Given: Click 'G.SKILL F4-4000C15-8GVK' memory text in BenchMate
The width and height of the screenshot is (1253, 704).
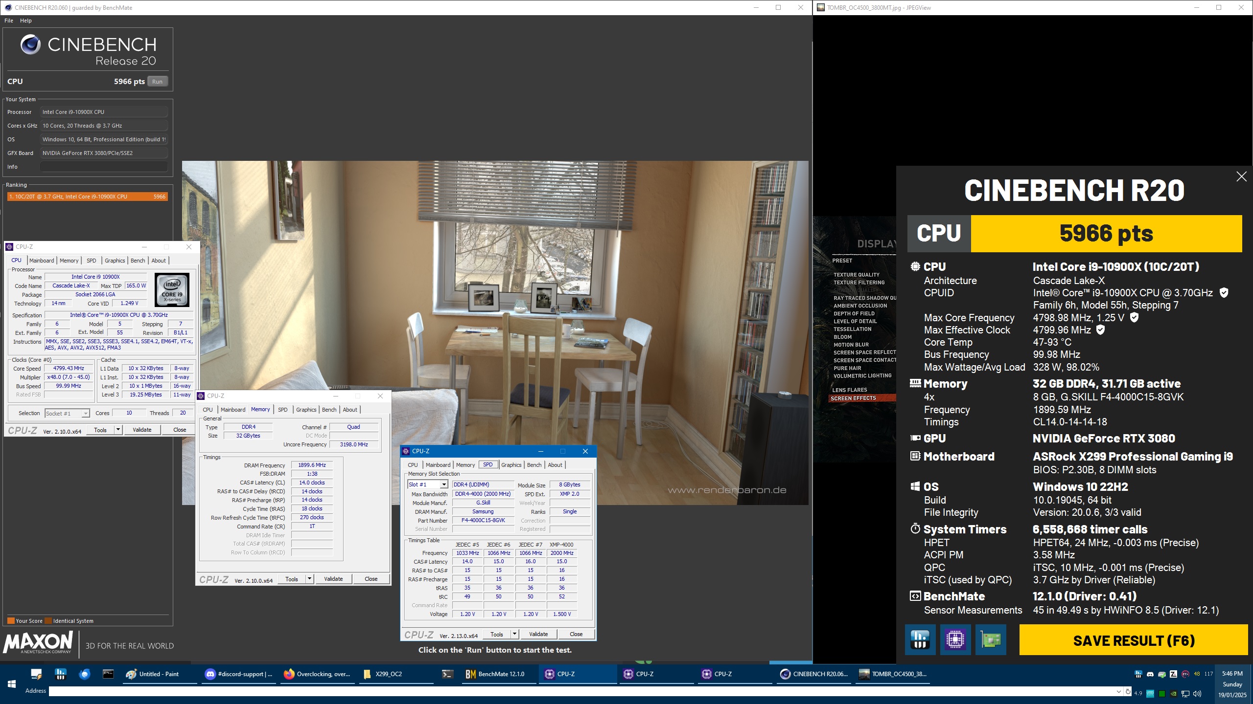Looking at the screenshot, I should [1108, 397].
